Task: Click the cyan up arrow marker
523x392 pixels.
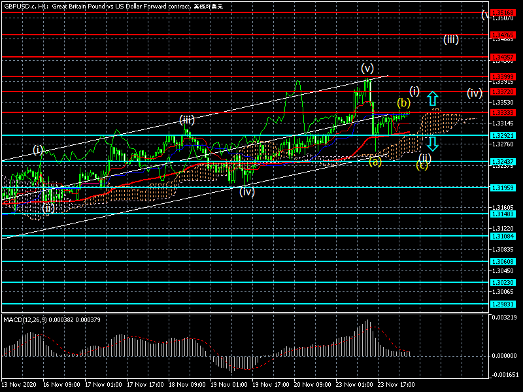Action: click(x=432, y=99)
